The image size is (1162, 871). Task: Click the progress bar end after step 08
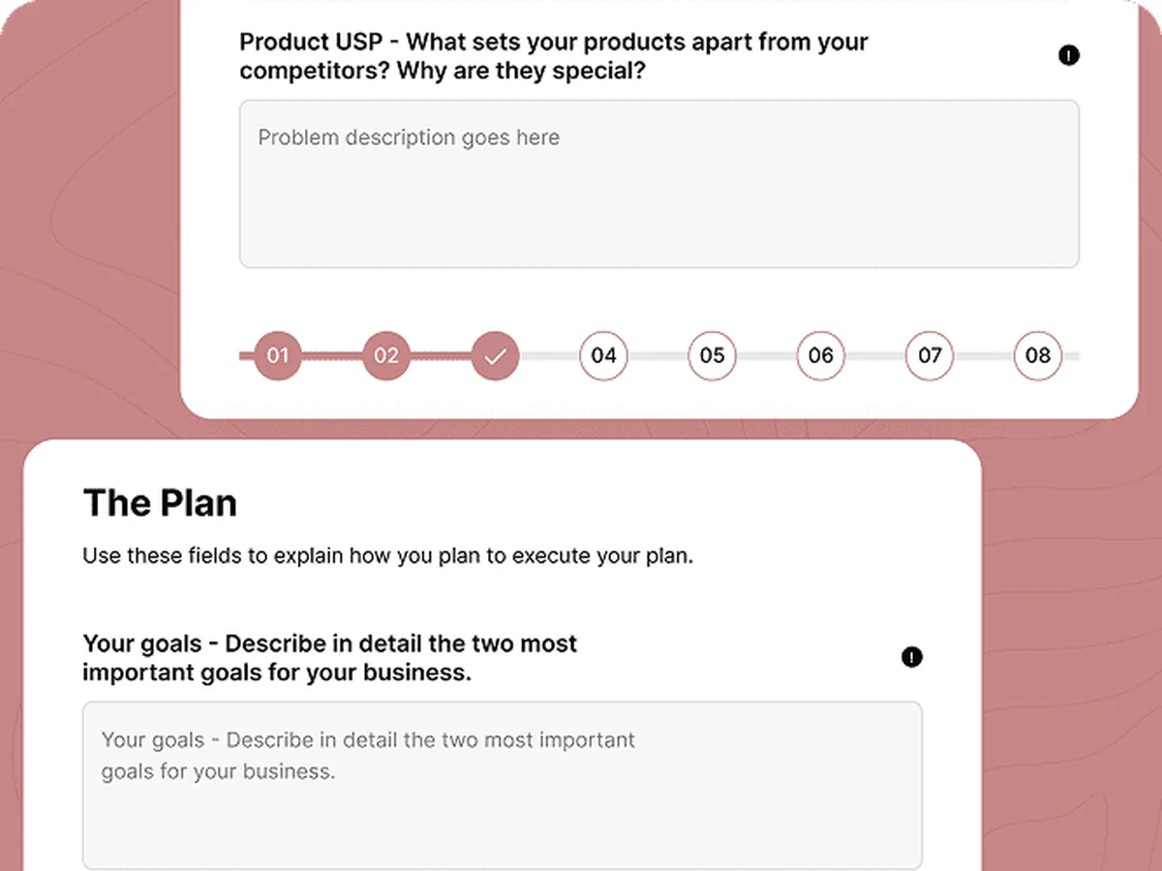[x=1071, y=356]
